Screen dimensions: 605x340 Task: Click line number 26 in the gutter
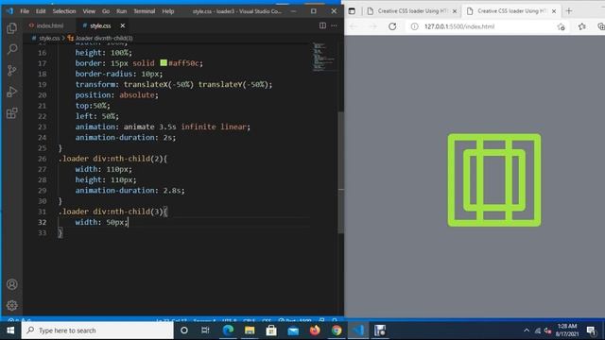pos(42,159)
